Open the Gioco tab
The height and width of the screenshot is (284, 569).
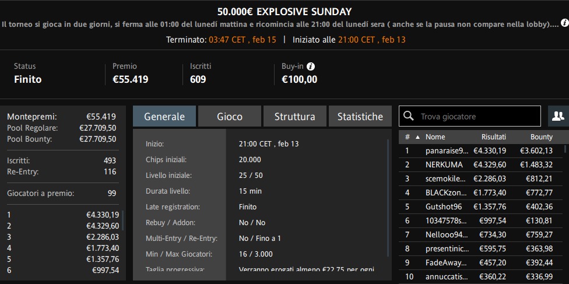[x=230, y=117]
